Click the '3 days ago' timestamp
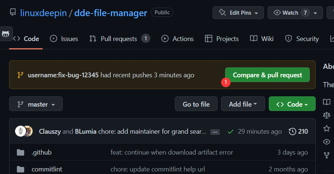Screen dimensions: 334x174 coord(293,152)
